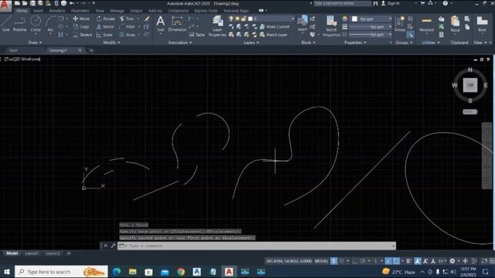Screen dimensions: 495x278
Task: Click the Fillet command
Action: point(128,27)
